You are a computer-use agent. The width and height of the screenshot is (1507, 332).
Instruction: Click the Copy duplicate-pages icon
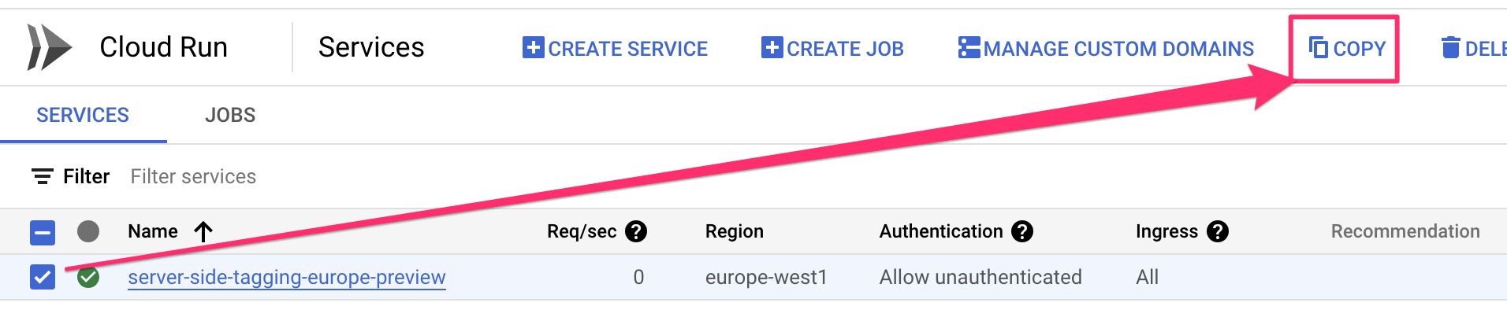[1318, 47]
